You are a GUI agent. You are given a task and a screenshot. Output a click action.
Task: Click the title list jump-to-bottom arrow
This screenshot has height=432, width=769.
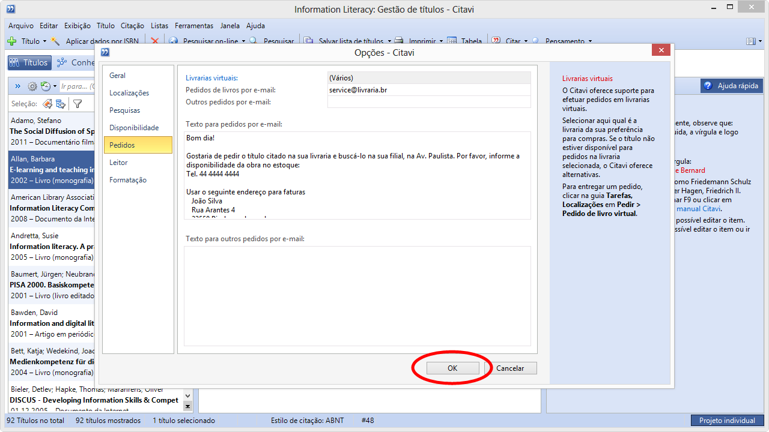188,406
